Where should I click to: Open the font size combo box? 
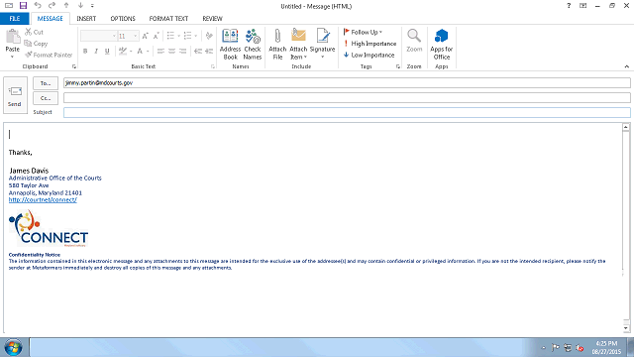coord(128,36)
